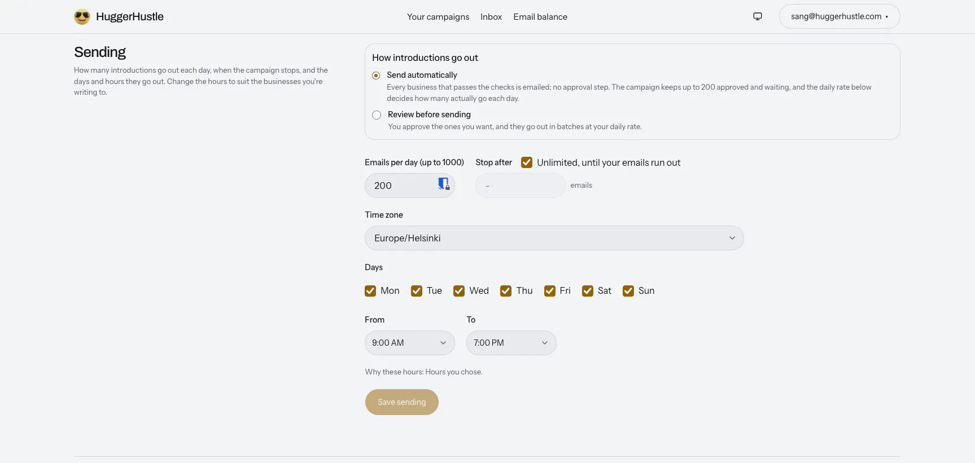This screenshot has height=463, width=975.
Task: Uncheck the Wed checkbox
Action: coord(459,291)
